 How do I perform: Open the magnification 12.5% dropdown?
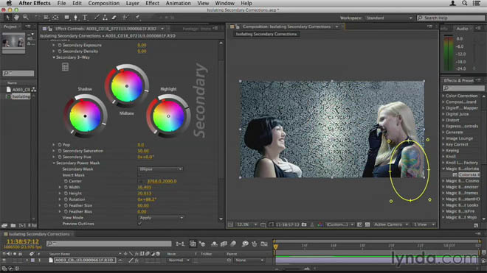(x=246, y=224)
